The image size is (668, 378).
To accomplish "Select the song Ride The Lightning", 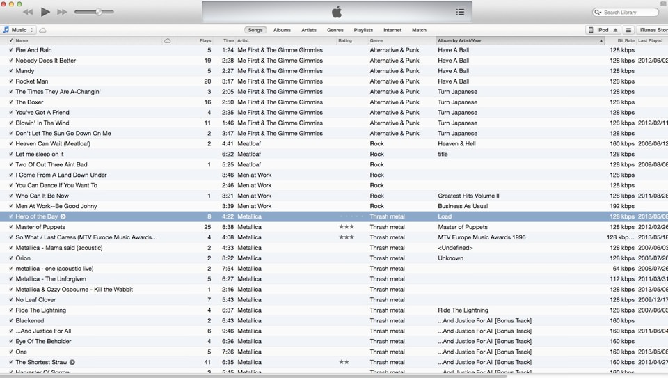I will (41, 310).
